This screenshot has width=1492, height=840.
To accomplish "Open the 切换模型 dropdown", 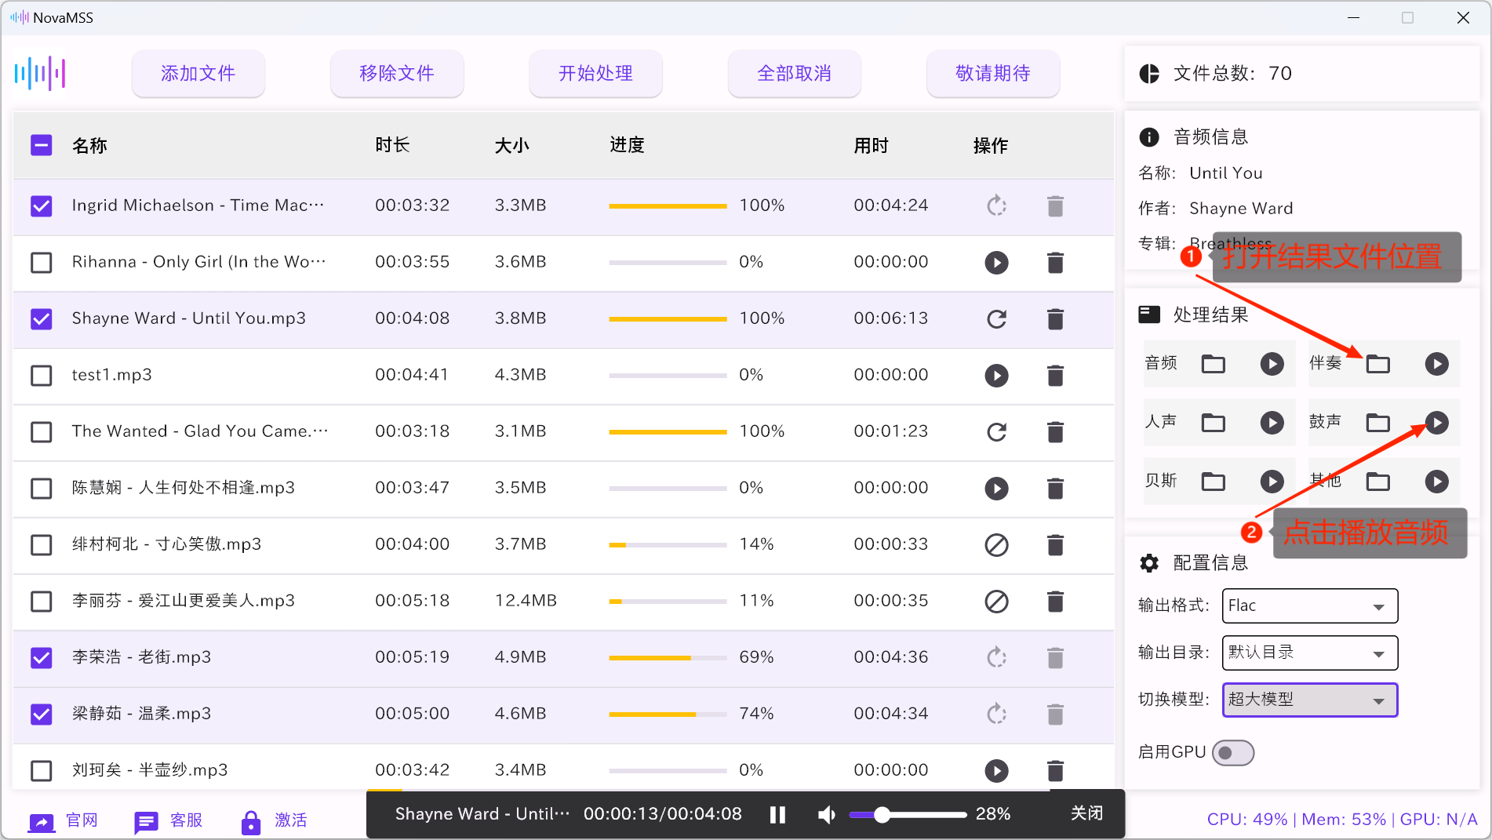I will pos(1309,700).
